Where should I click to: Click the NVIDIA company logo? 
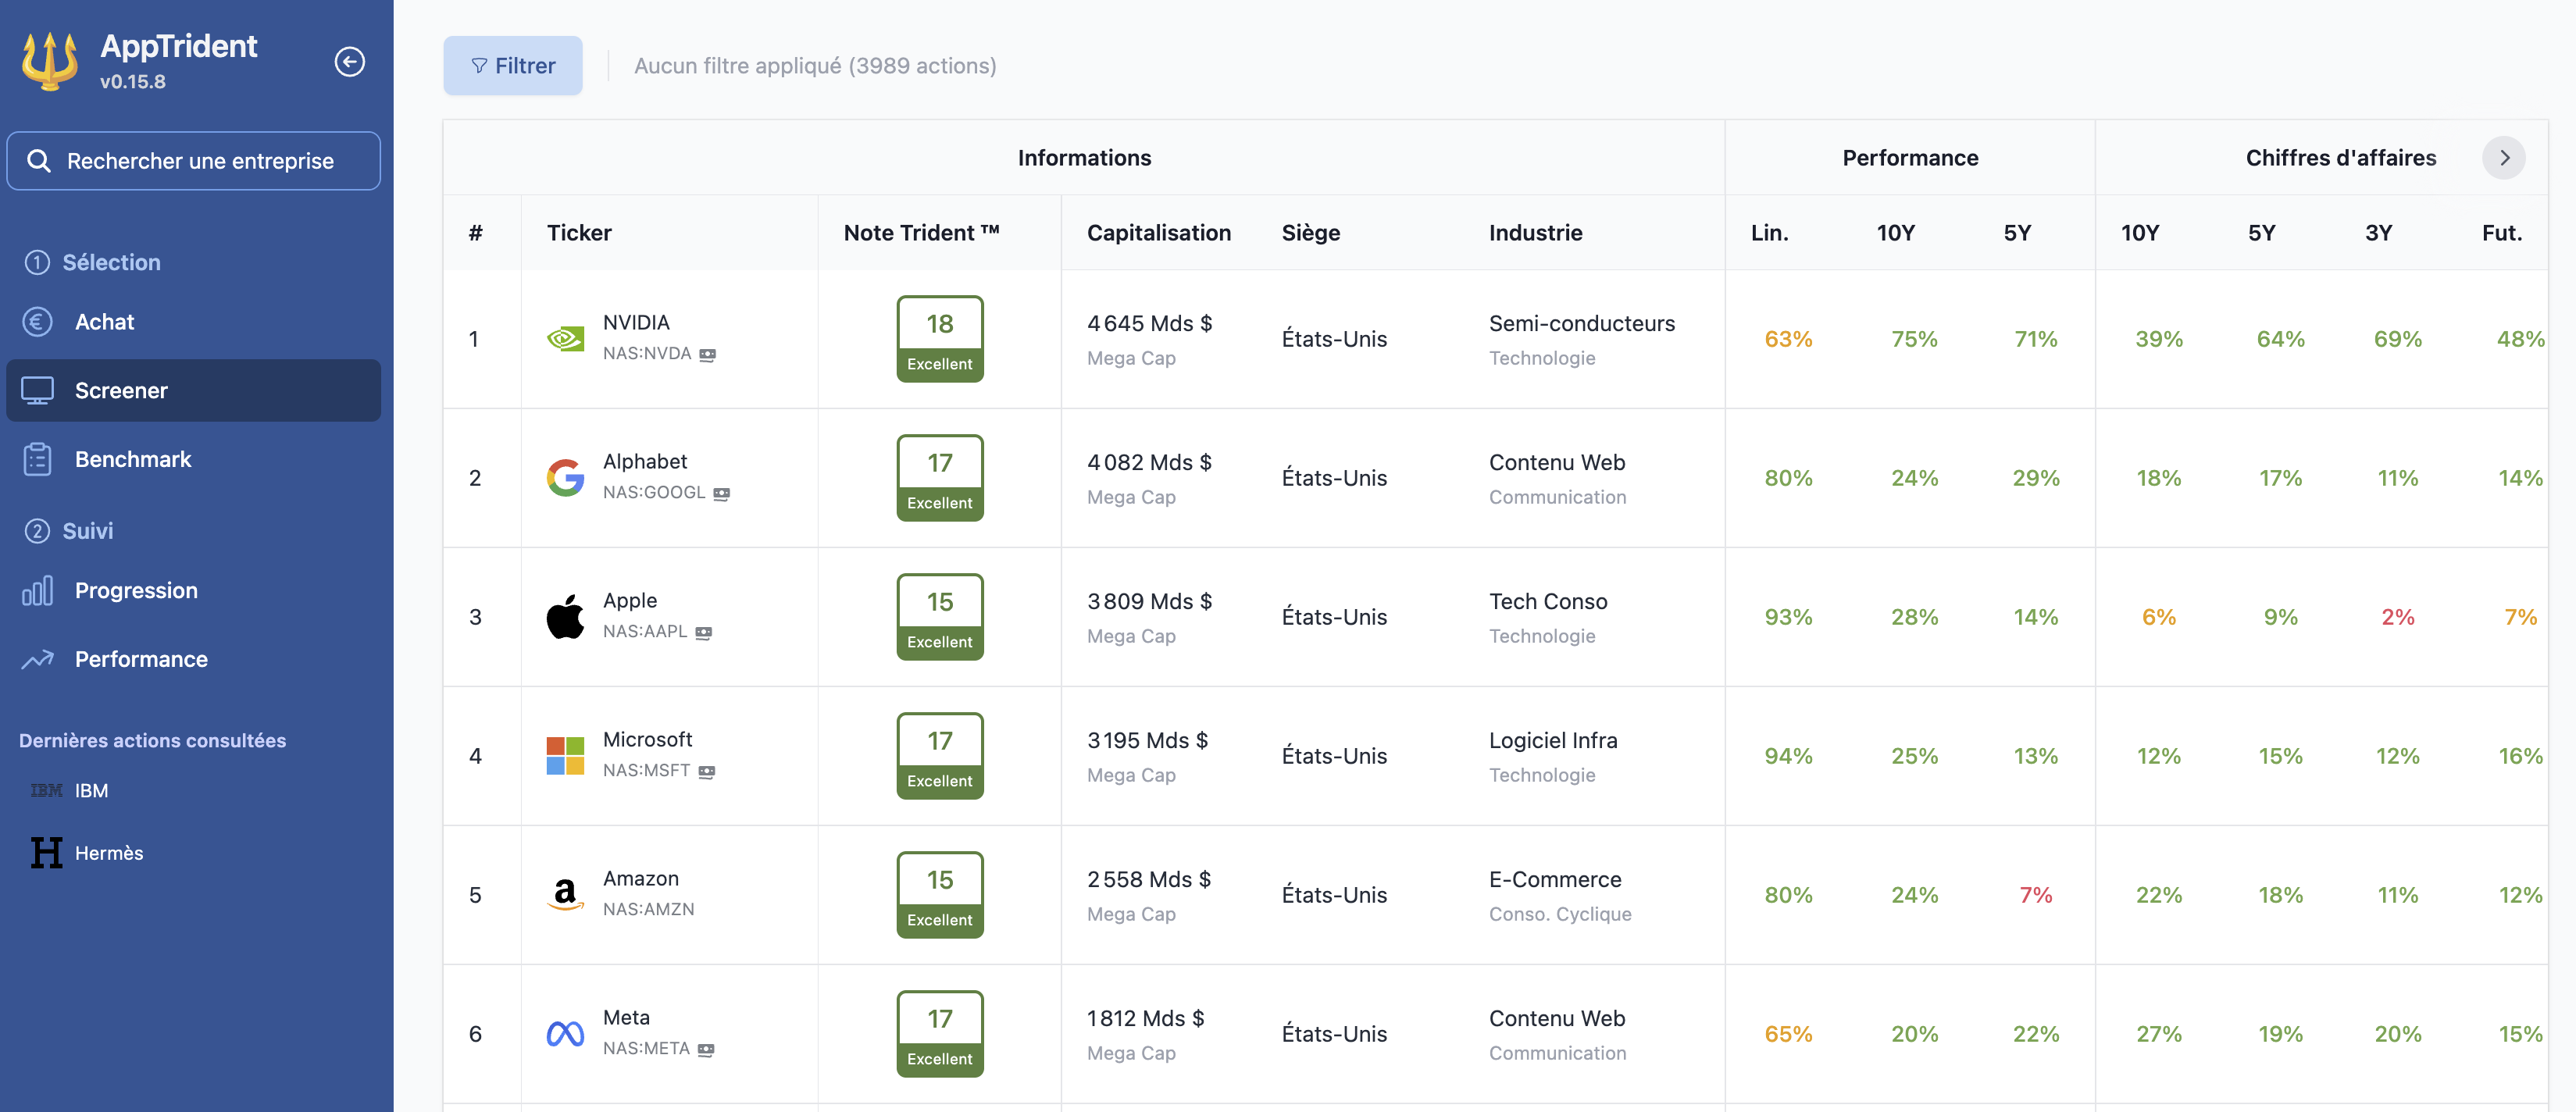pyautogui.click(x=565, y=339)
